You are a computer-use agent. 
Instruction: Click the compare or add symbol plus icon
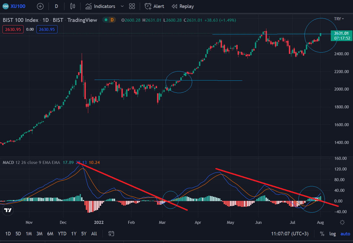click(40, 6)
